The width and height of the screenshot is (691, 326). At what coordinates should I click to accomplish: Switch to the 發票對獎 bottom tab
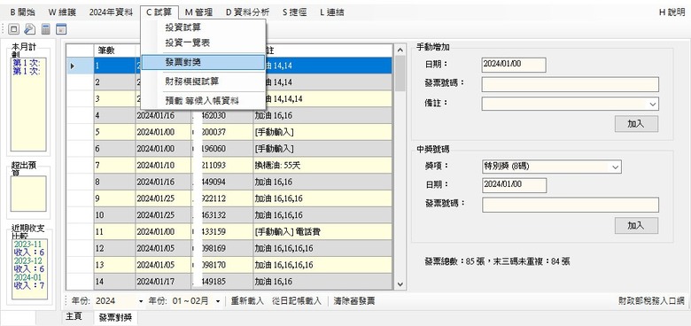pyautogui.click(x=115, y=317)
